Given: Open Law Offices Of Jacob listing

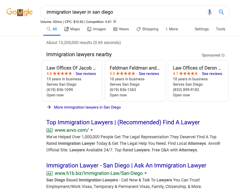Looking at the screenshot, I should (x=71, y=68).
